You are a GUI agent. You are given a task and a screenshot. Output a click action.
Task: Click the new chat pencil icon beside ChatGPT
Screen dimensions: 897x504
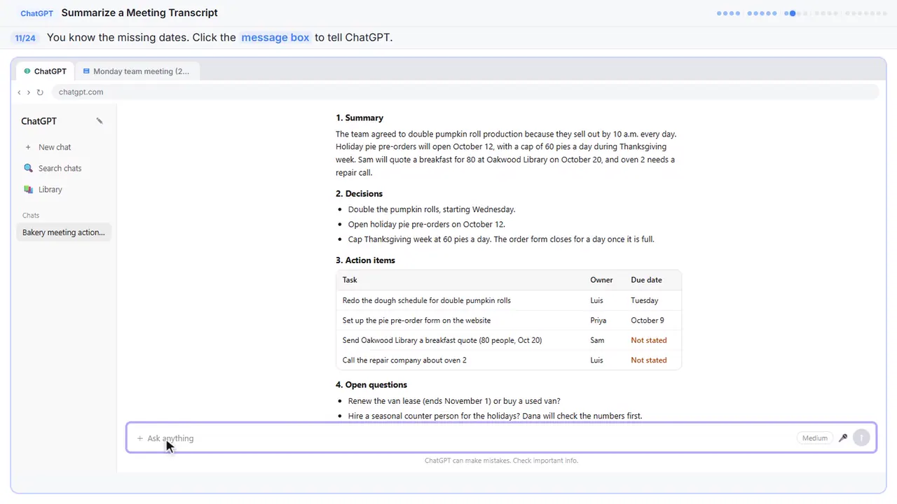[100, 121]
